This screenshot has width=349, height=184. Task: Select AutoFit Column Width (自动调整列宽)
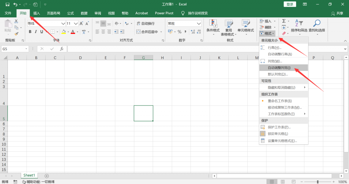284,68
